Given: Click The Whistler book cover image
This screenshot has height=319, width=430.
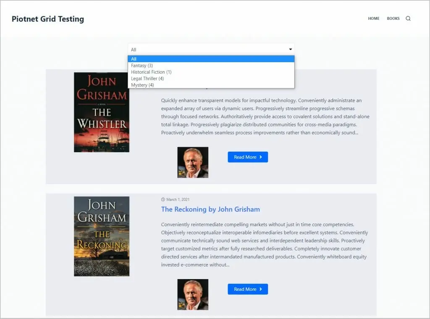Looking at the screenshot, I should 102,112.
